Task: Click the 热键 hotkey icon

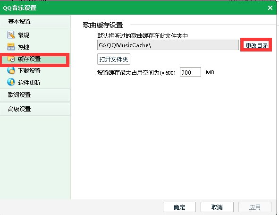Action: 11,47
